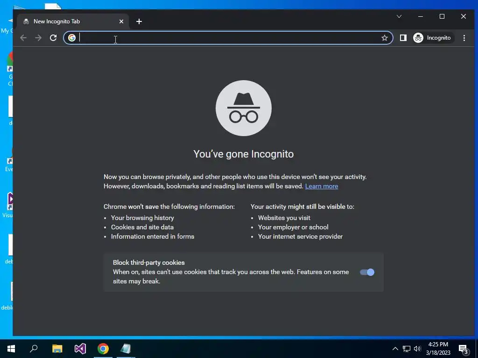Image resolution: width=478 pixels, height=358 pixels.
Task: Focus the address bar input
Action: tap(229, 38)
